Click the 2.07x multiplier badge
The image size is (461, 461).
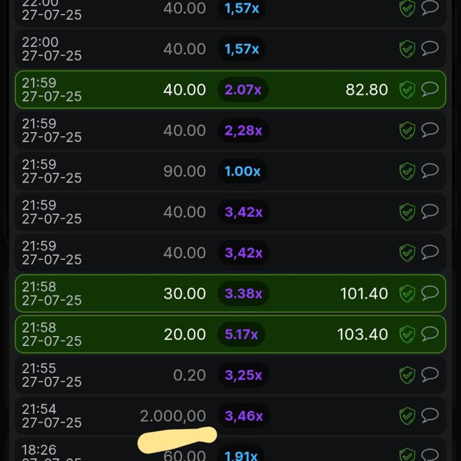[x=243, y=90]
